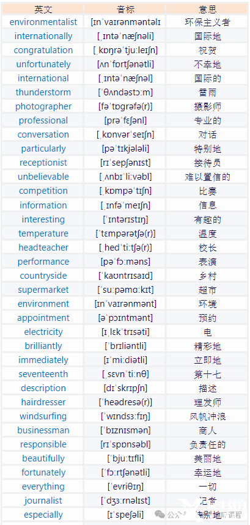The width and height of the screenshot is (250, 525).
Task: Click the word receptionist
Action: [43, 163]
